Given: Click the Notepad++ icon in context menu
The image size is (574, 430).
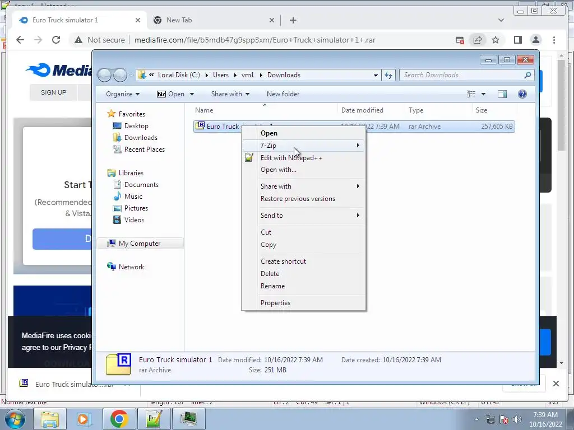Looking at the screenshot, I should click(249, 157).
